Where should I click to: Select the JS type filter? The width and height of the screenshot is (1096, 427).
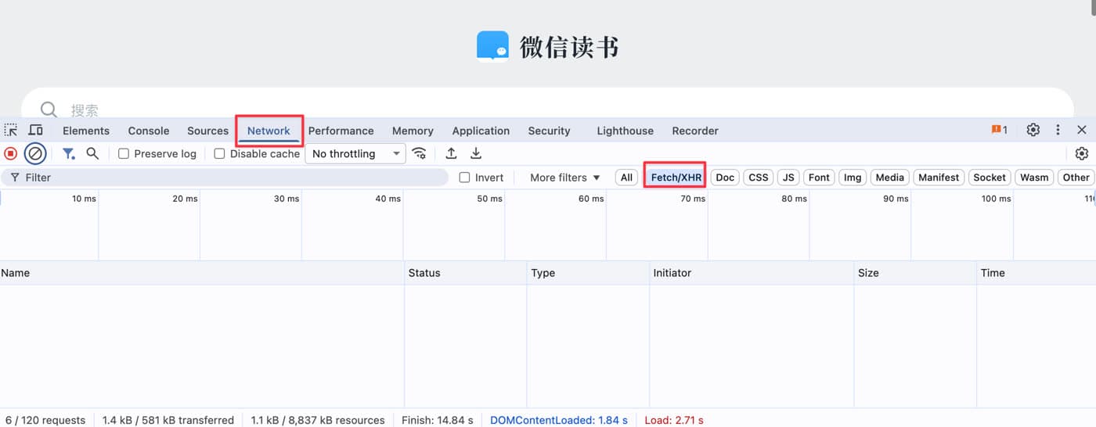click(x=788, y=178)
